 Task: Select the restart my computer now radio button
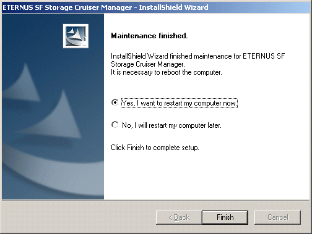[x=115, y=102]
